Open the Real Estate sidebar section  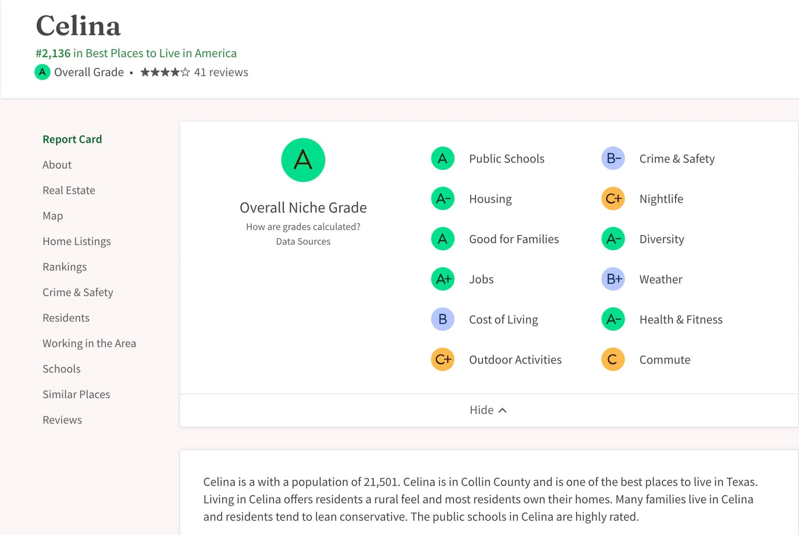[69, 190]
